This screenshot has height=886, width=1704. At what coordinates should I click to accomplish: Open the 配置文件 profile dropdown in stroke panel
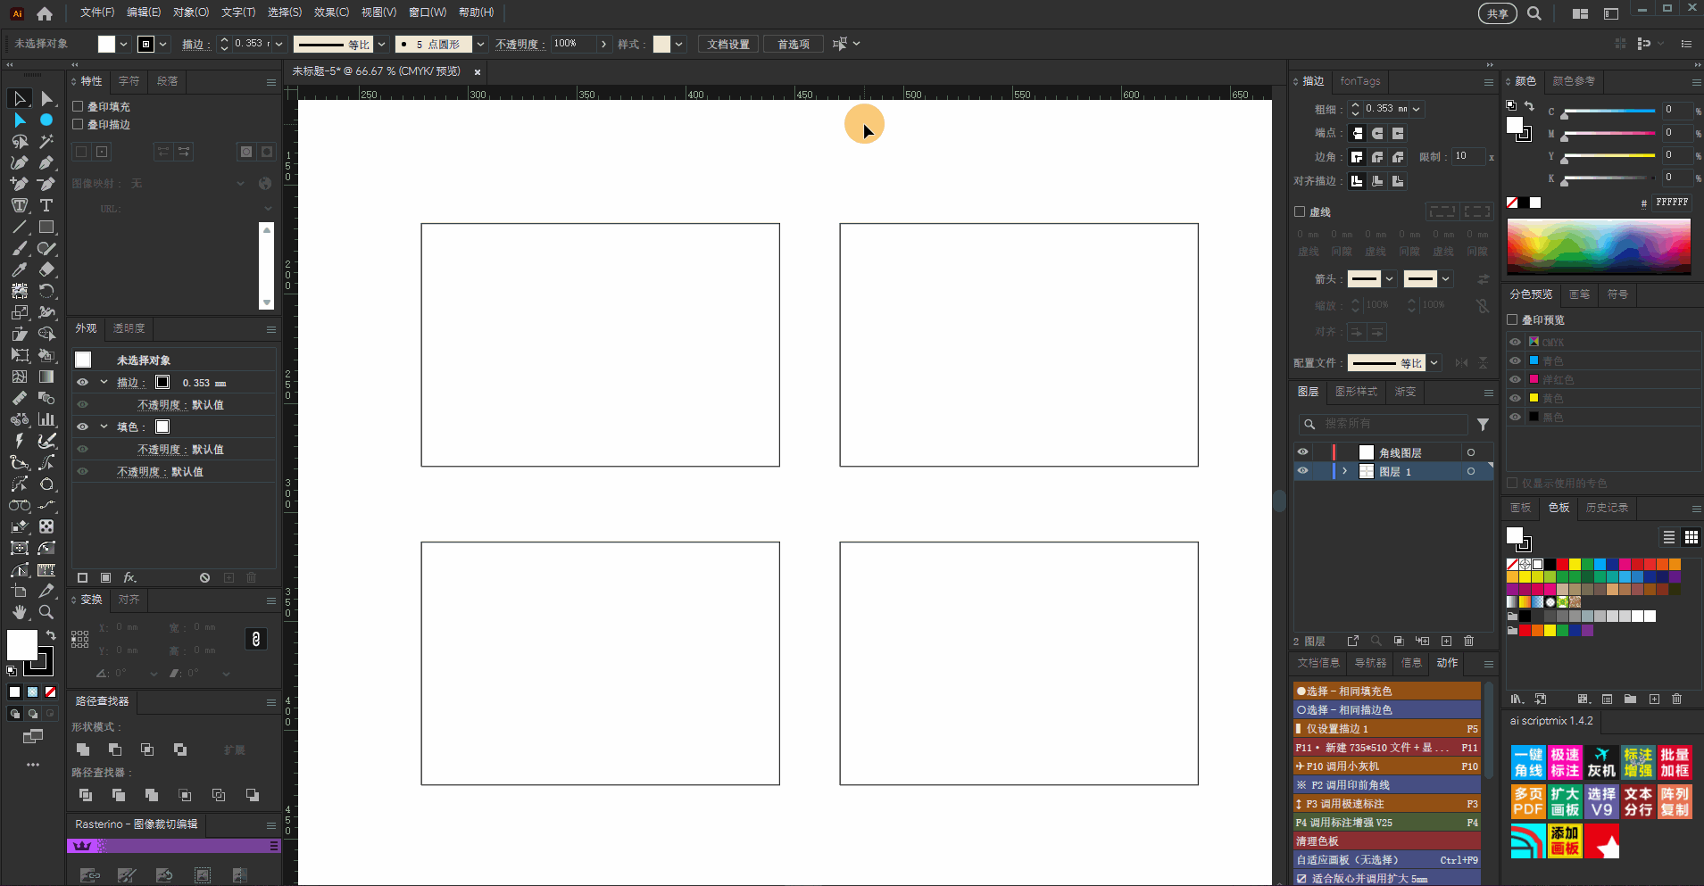pos(1434,363)
